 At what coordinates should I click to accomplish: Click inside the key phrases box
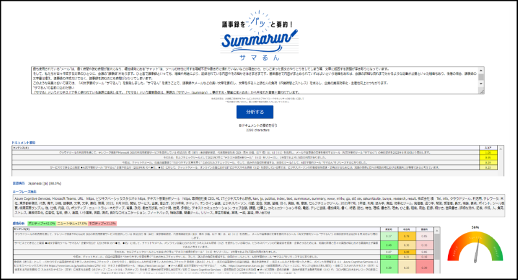[258, 206]
